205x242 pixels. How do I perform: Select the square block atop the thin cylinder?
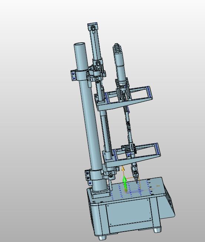[x=93, y=27]
